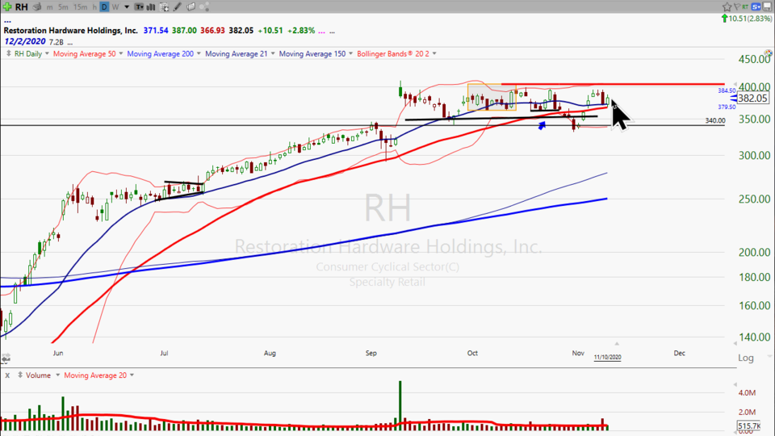This screenshot has width=775, height=436.
Task: Click the green plus add-symbol icon
Action: pos(7,7)
